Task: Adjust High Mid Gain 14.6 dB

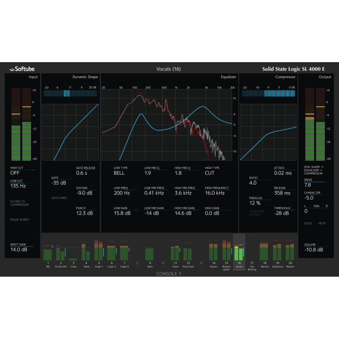Action: click(x=186, y=211)
